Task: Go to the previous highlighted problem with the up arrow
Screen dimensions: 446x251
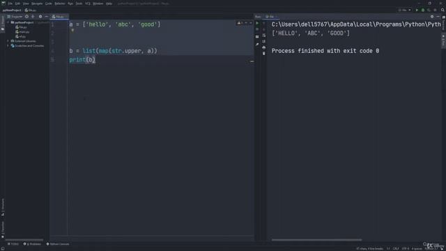Action: click(x=246, y=23)
